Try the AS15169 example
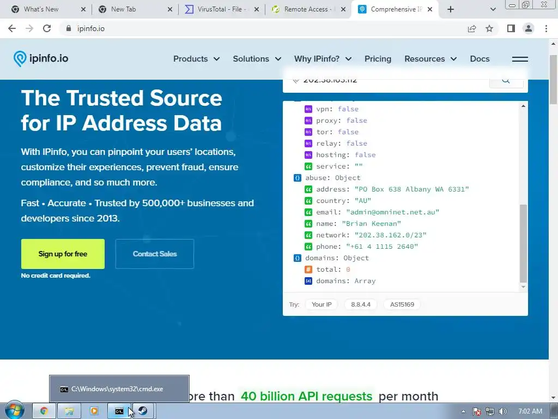 [x=402, y=304]
